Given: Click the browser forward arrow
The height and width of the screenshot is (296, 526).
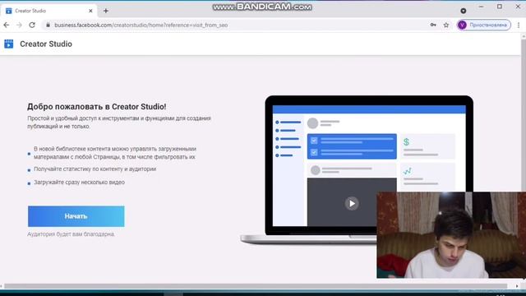Looking at the screenshot, I should pyautogui.click(x=19, y=25).
